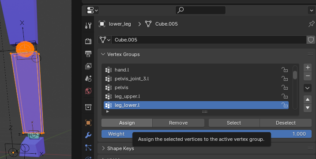Toggle lock on pelvis vertex group

(285, 87)
